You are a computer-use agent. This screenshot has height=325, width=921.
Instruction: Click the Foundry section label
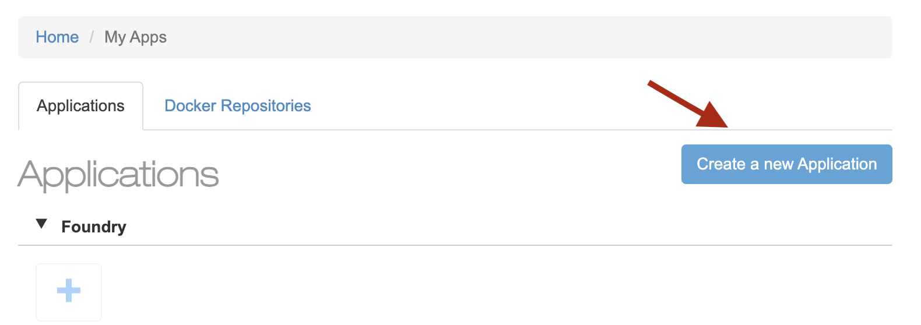[x=94, y=227]
